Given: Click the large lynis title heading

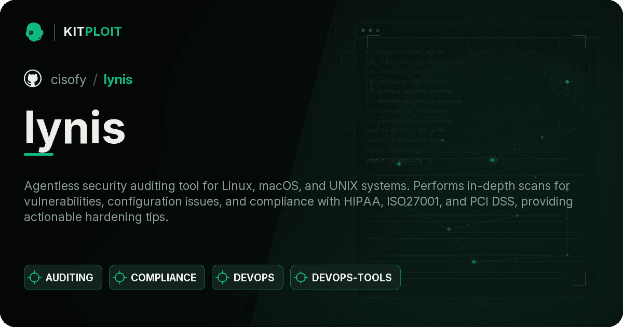Looking at the screenshot, I should click(x=75, y=128).
